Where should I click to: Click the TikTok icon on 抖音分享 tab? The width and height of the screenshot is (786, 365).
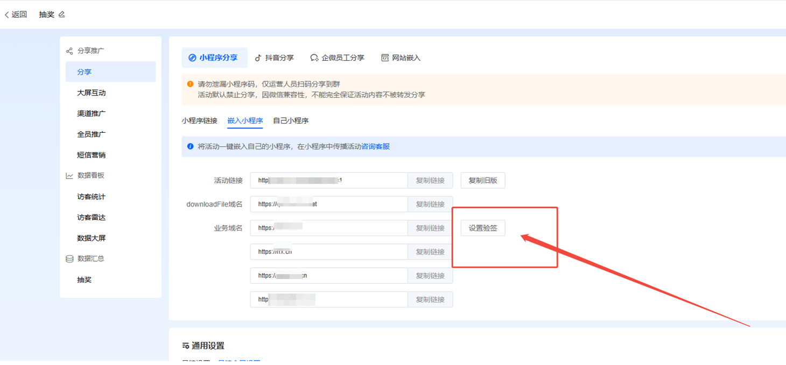tap(258, 58)
